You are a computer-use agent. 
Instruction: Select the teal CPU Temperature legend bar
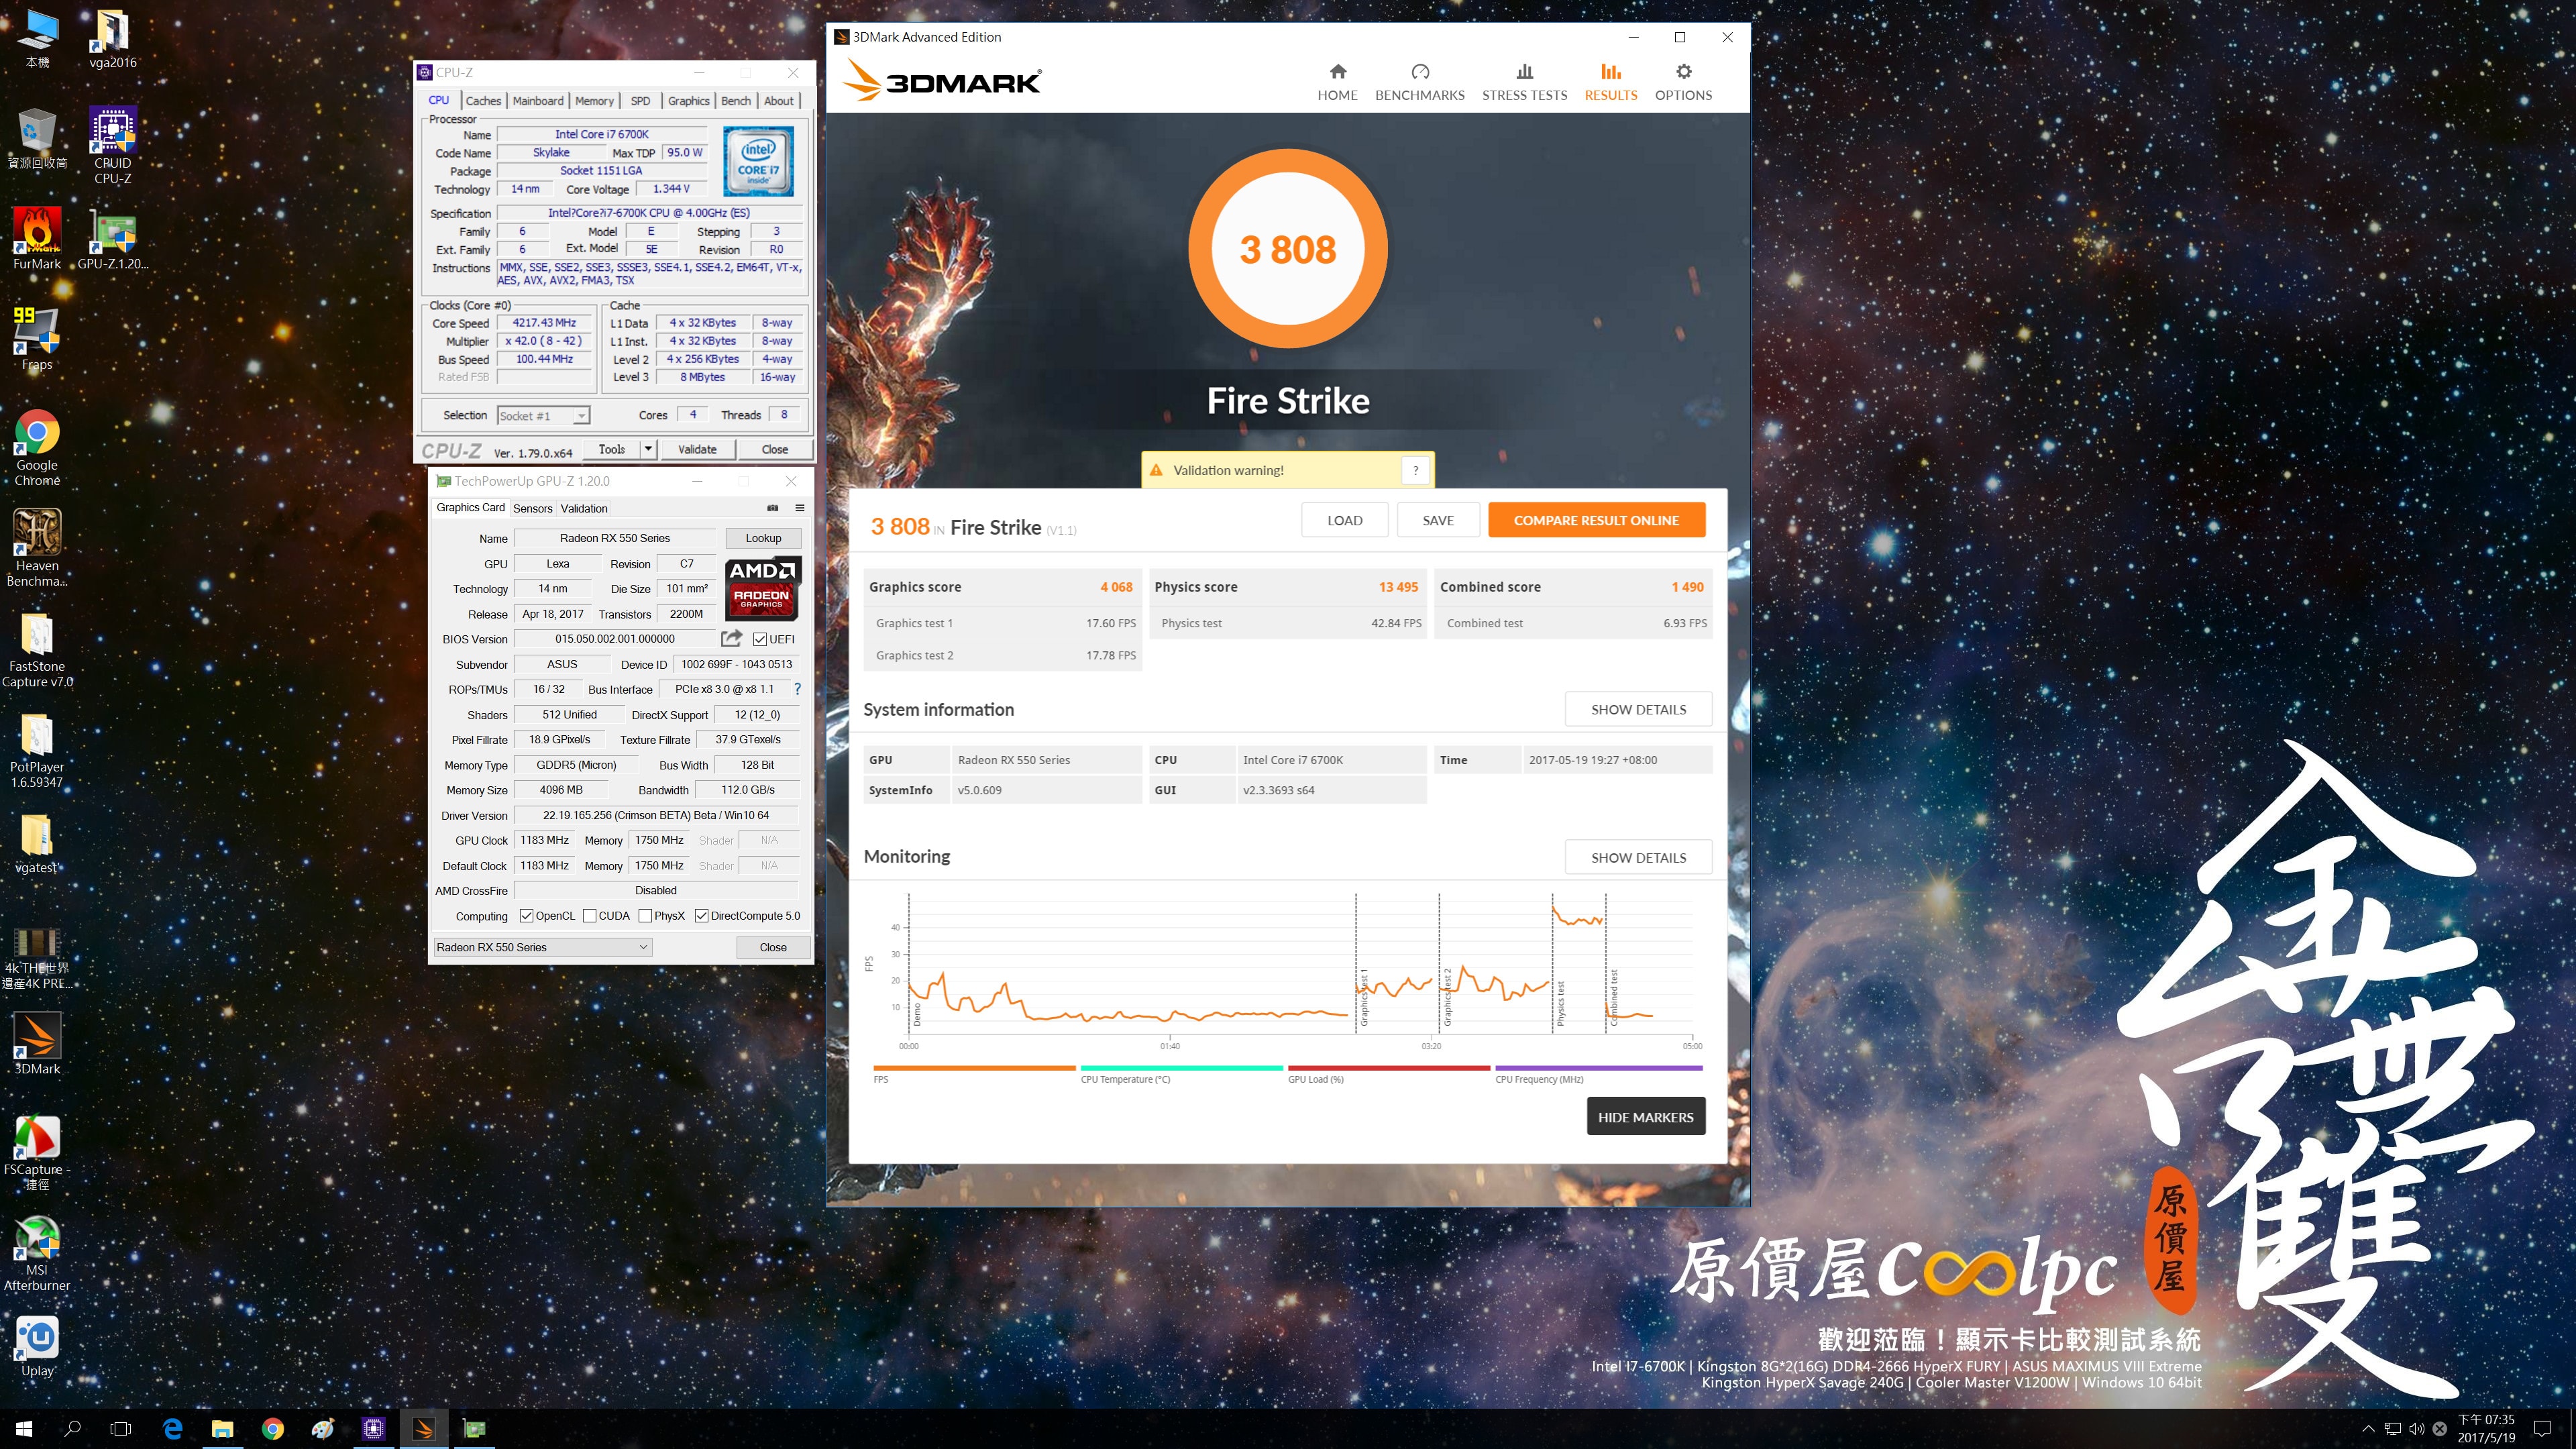[x=1181, y=1068]
